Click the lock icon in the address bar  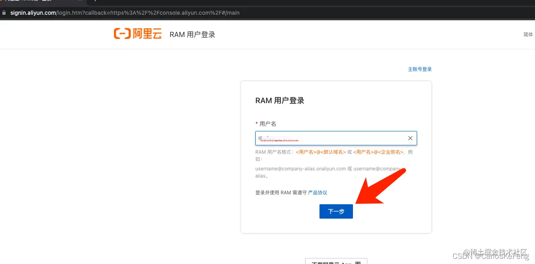4,12
